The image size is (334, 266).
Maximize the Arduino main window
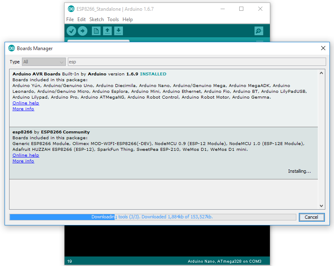(241, 9)
